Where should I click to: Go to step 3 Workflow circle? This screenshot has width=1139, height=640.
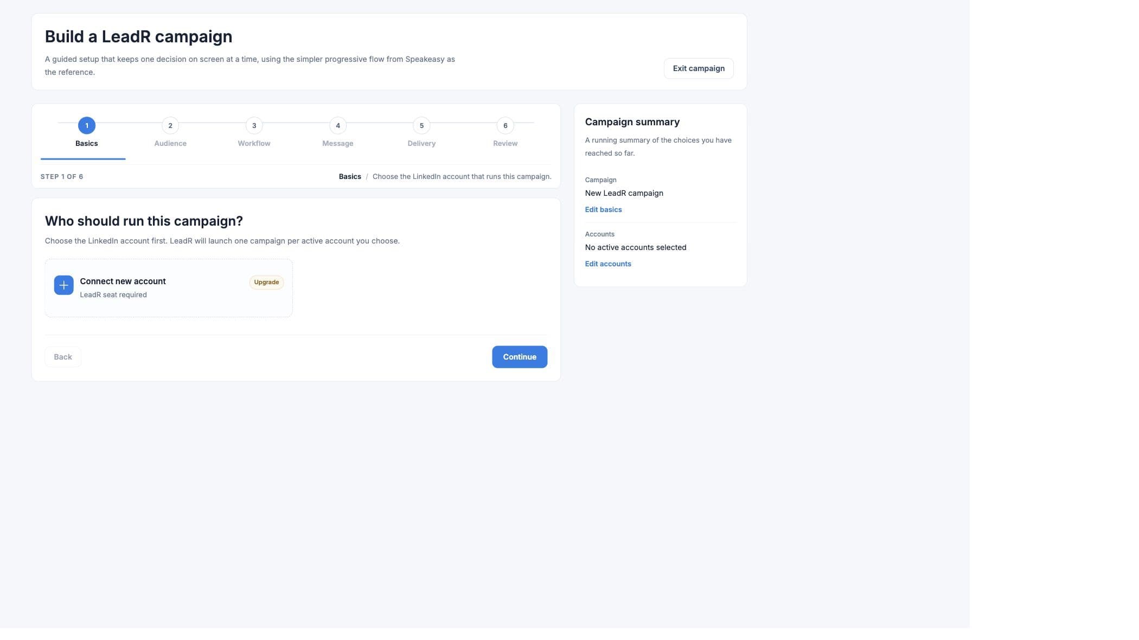tap(254, 125)
